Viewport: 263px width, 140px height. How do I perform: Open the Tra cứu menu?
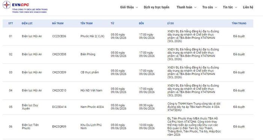[207, 7]
